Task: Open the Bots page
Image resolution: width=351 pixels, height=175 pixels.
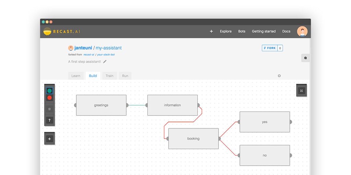Action: (x=242, y=31)
